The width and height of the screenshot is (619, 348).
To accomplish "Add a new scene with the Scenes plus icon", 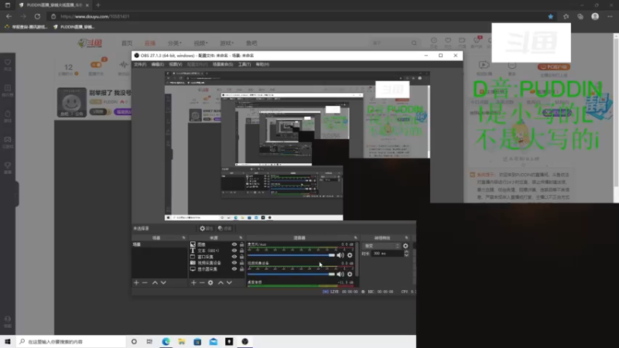I will [136, 282].
